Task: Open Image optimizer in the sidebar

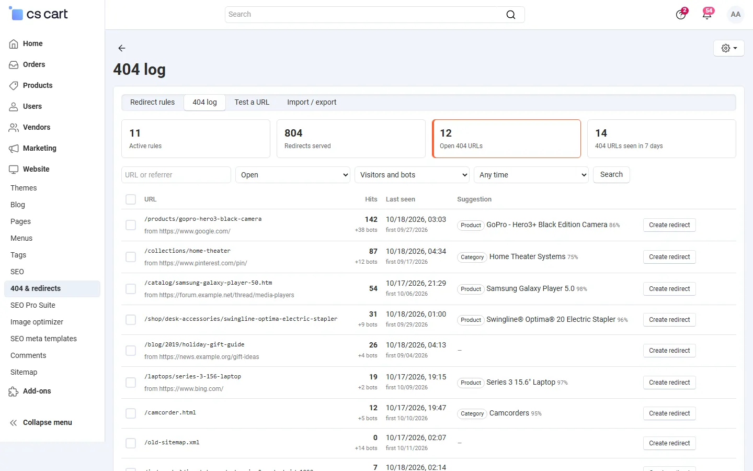Action: (52, 322)
